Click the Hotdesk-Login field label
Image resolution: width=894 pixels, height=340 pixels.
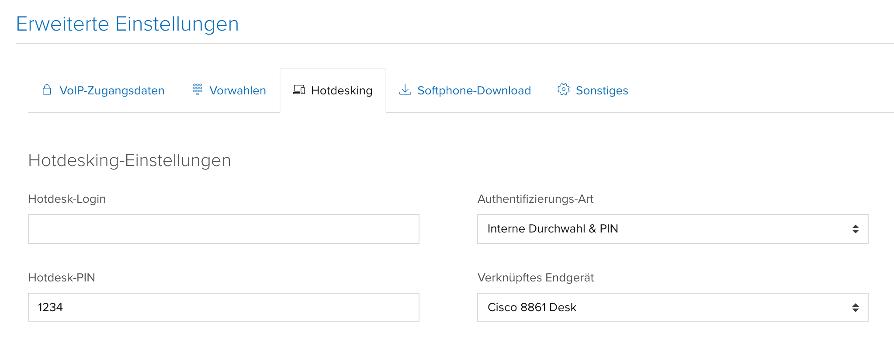click(67, 199)
